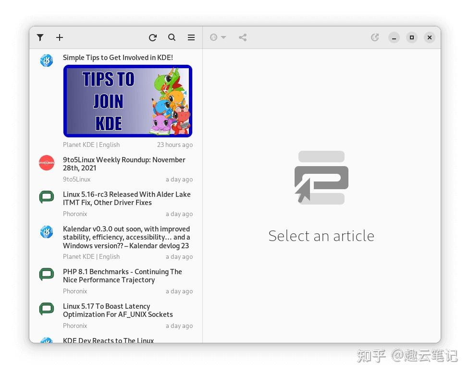
Task: Click the 9to5Linux red feed avatar
Action: pos(46,163)
